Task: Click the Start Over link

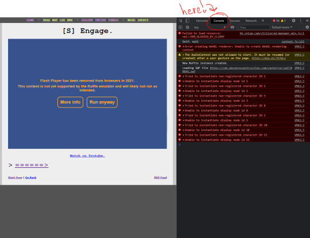Action: tap(15, 178)
